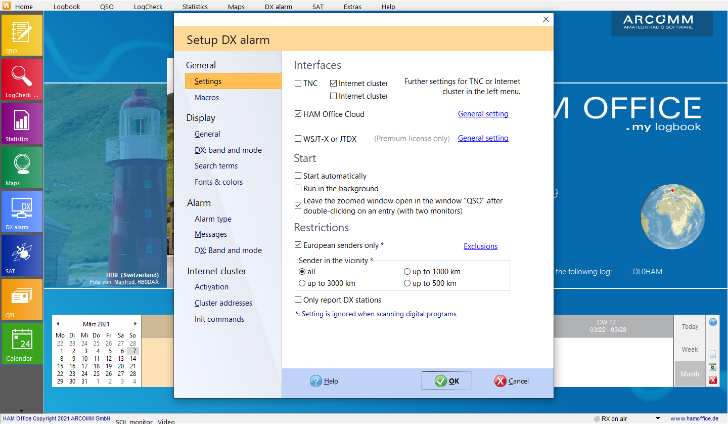
Task: Uncheck the first Internet cluster checkbox
Action: coord(333,83)
